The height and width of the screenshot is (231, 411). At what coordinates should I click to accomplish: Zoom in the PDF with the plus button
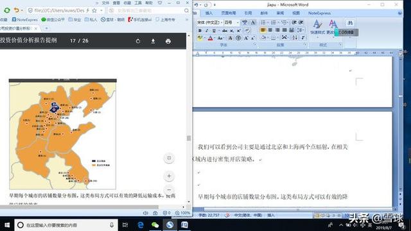(169, 176)
